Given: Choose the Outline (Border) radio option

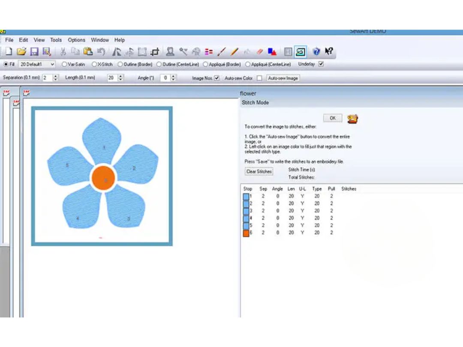Looking at the screenshot, I should pyautogui.click(x=120, y=64).
